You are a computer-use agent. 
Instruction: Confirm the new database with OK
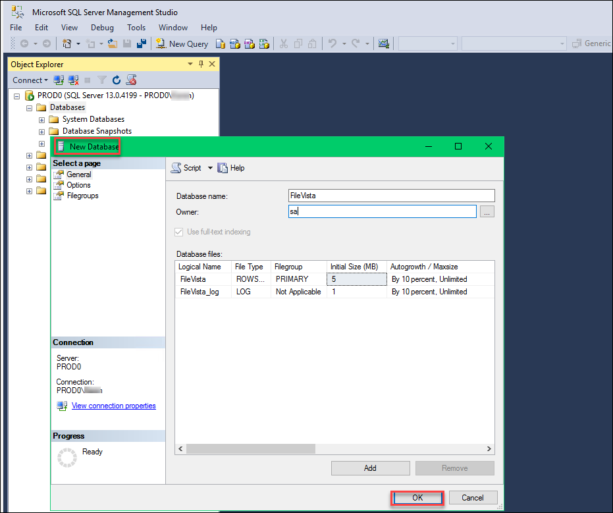[x=417, y=498]
